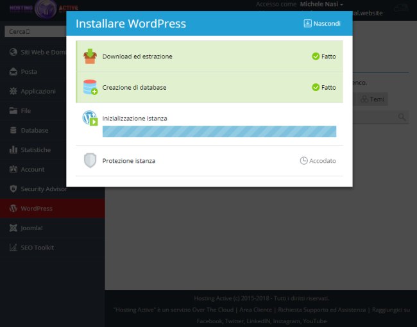The image size is (417, 327).
Task: Select 'Download ed estrazione' step text
Action: click(137, 56)
